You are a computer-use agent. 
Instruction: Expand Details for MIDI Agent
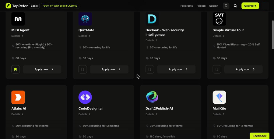(x=17, y=36)
